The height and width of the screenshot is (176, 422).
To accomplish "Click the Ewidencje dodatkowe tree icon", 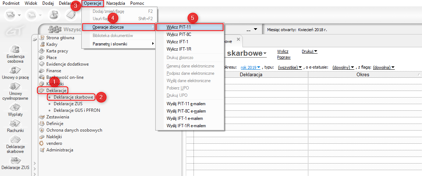I will pyautogui.click(x=42, y=64).
